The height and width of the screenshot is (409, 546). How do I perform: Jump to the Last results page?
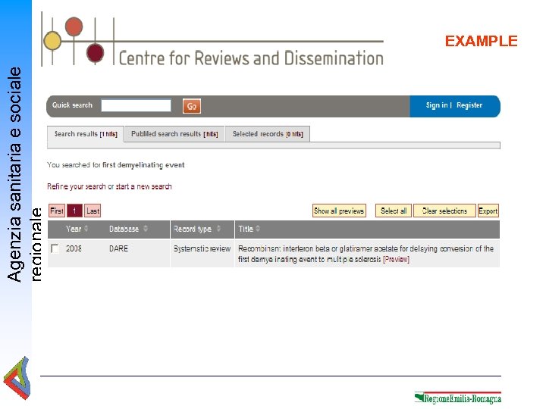93,211
